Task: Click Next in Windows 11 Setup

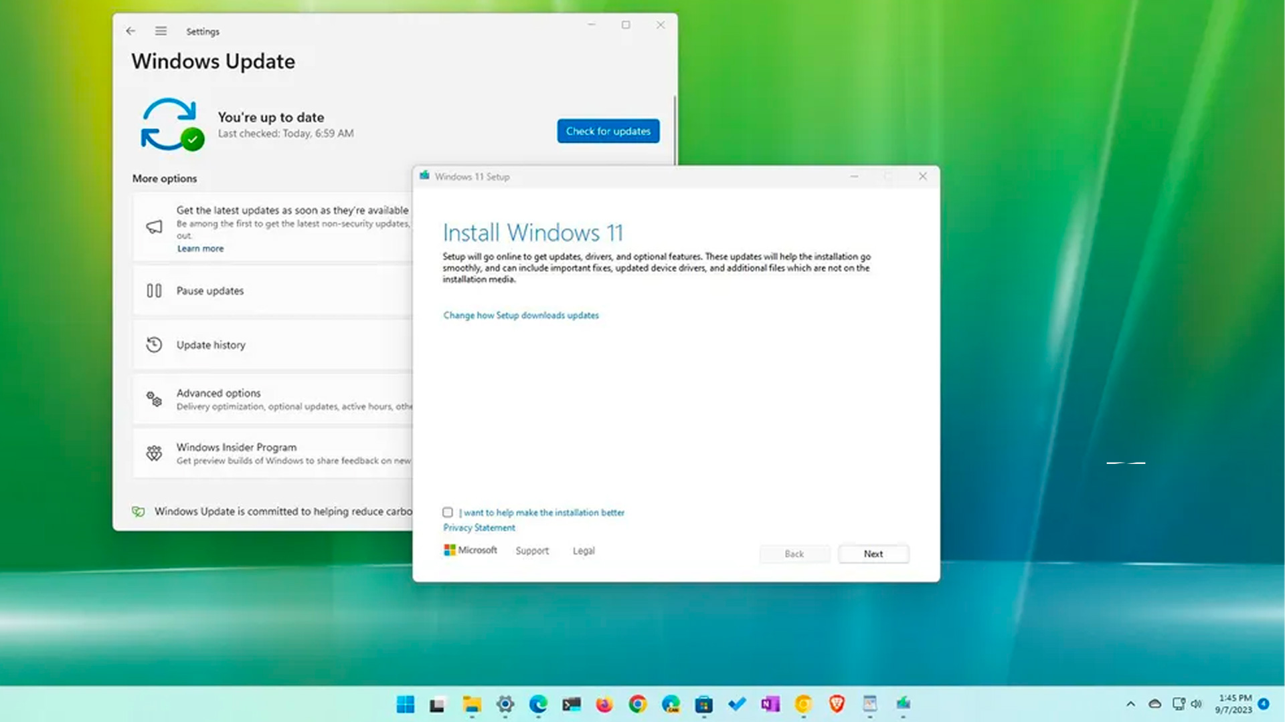Action: [873, 554]
